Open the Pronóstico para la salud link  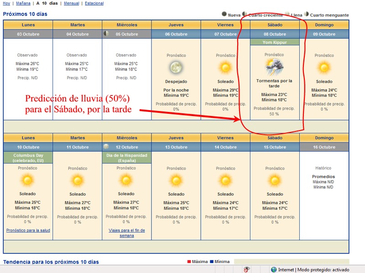[x=28, y=230]
